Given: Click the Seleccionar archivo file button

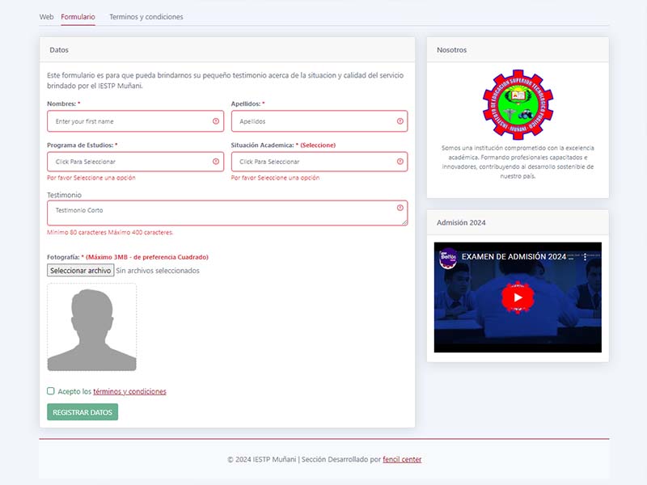Looking at the screenshot, I should tap(80, 271).
